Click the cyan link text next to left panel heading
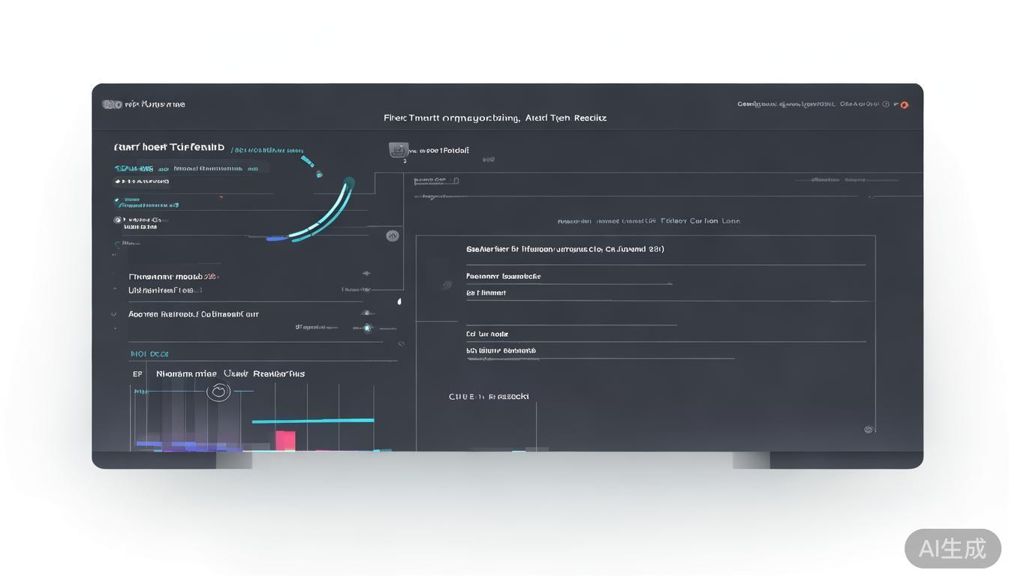The width and height of the screenshot is (1009, 576). click(x=267, y=150)
